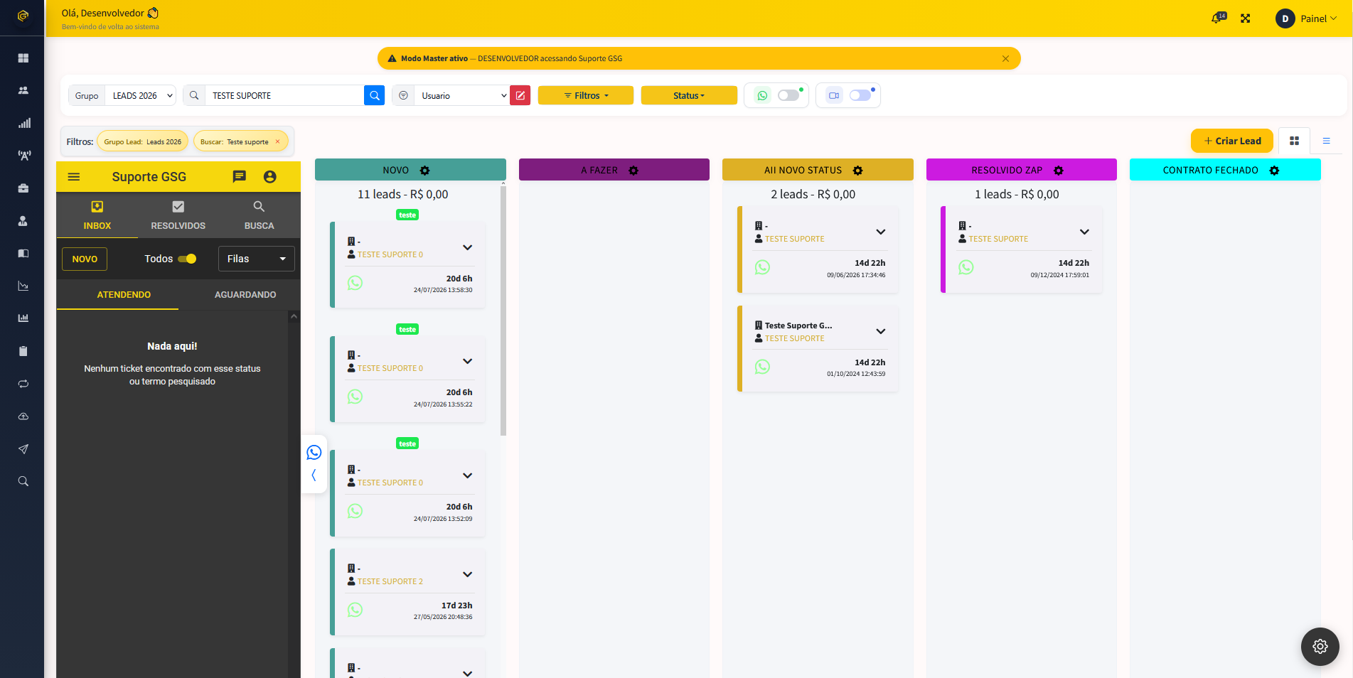Open the line chart icon in sidebar
The height and width of the screenshot is (678, 1353).
pos(23,286)
